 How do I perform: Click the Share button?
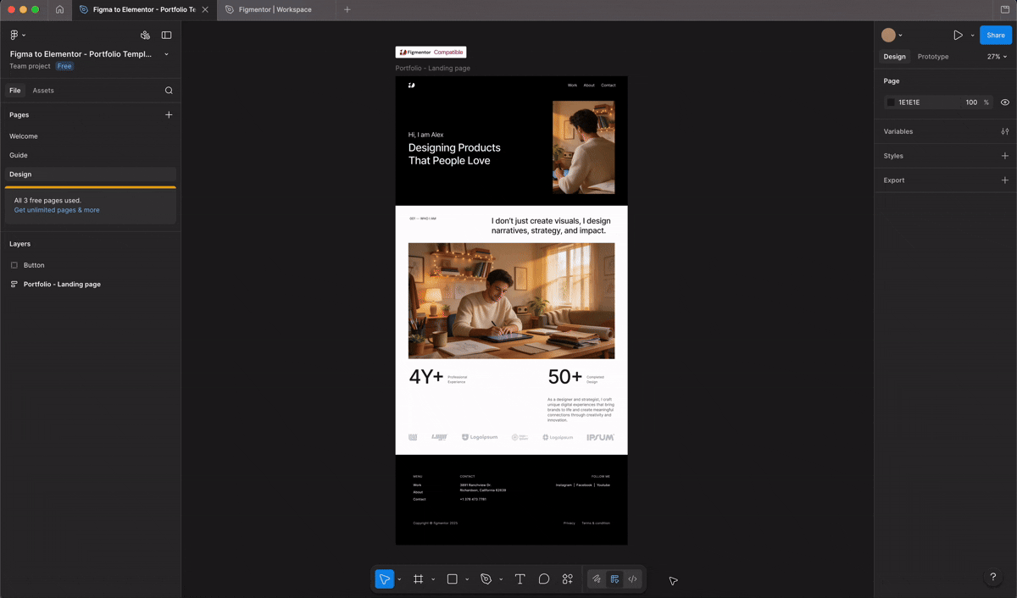[995, 35]
